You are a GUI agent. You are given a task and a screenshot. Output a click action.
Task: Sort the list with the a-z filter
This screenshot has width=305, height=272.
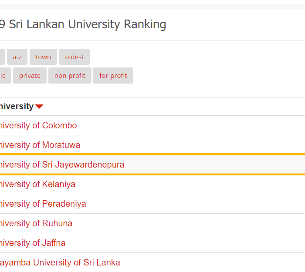click(x=17, y=57)
